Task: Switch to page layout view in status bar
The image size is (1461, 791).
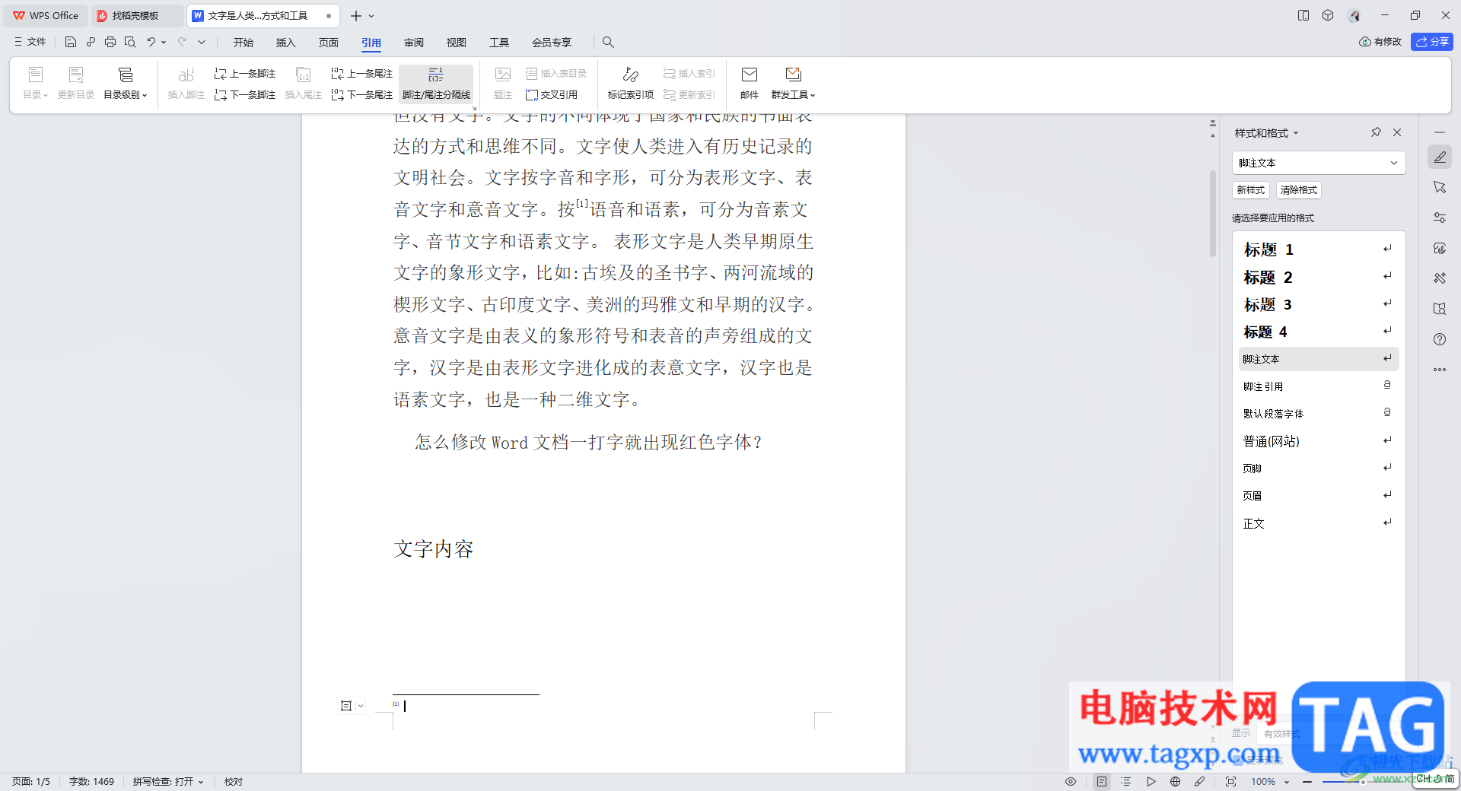Action: tap(1102, 782)
